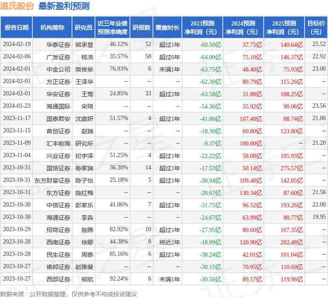Click the 275.57亿 forecast value

[x=292, y=168]
